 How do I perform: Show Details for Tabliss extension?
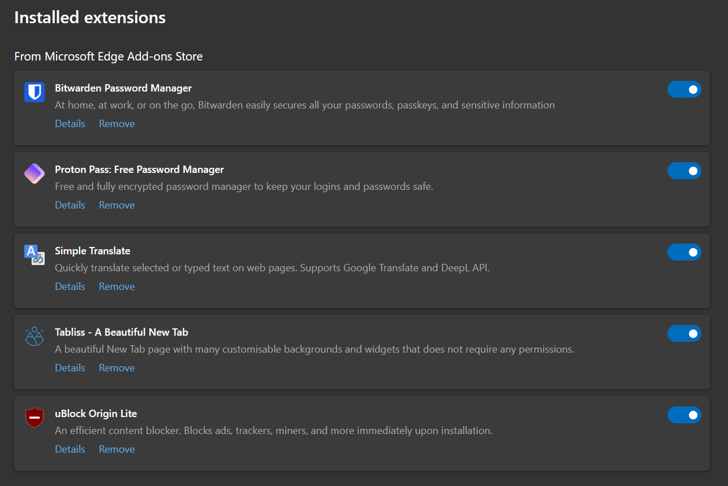pos(70,368)
